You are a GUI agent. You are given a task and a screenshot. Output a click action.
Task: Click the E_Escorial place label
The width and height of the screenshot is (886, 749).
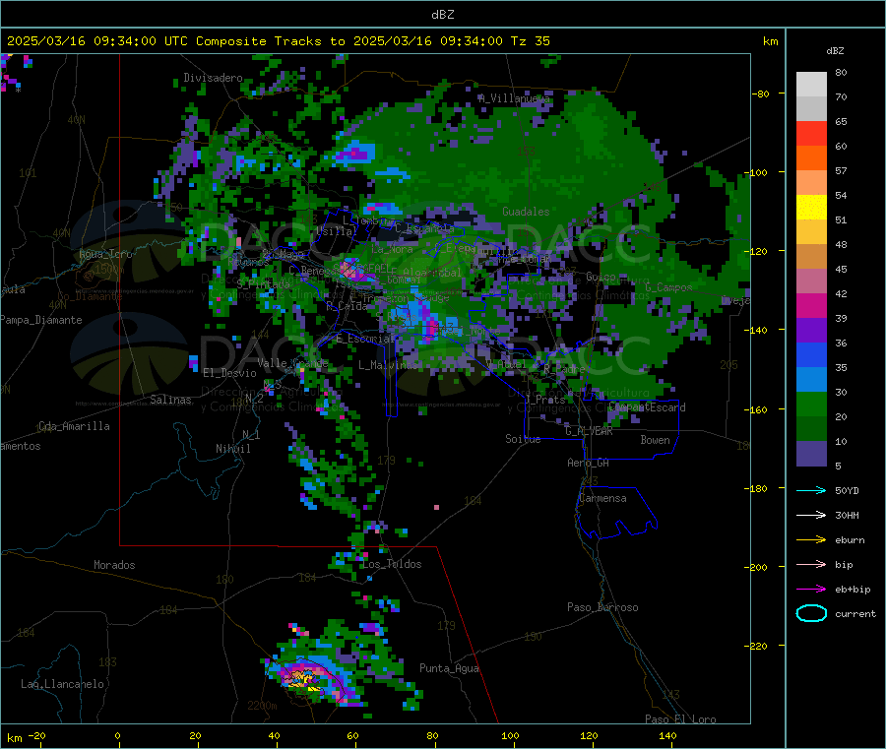[x=364, y=339]
